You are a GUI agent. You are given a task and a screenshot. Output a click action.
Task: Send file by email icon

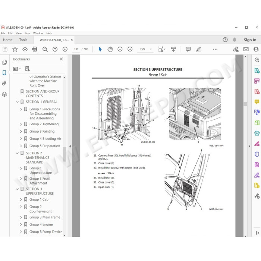246,49
